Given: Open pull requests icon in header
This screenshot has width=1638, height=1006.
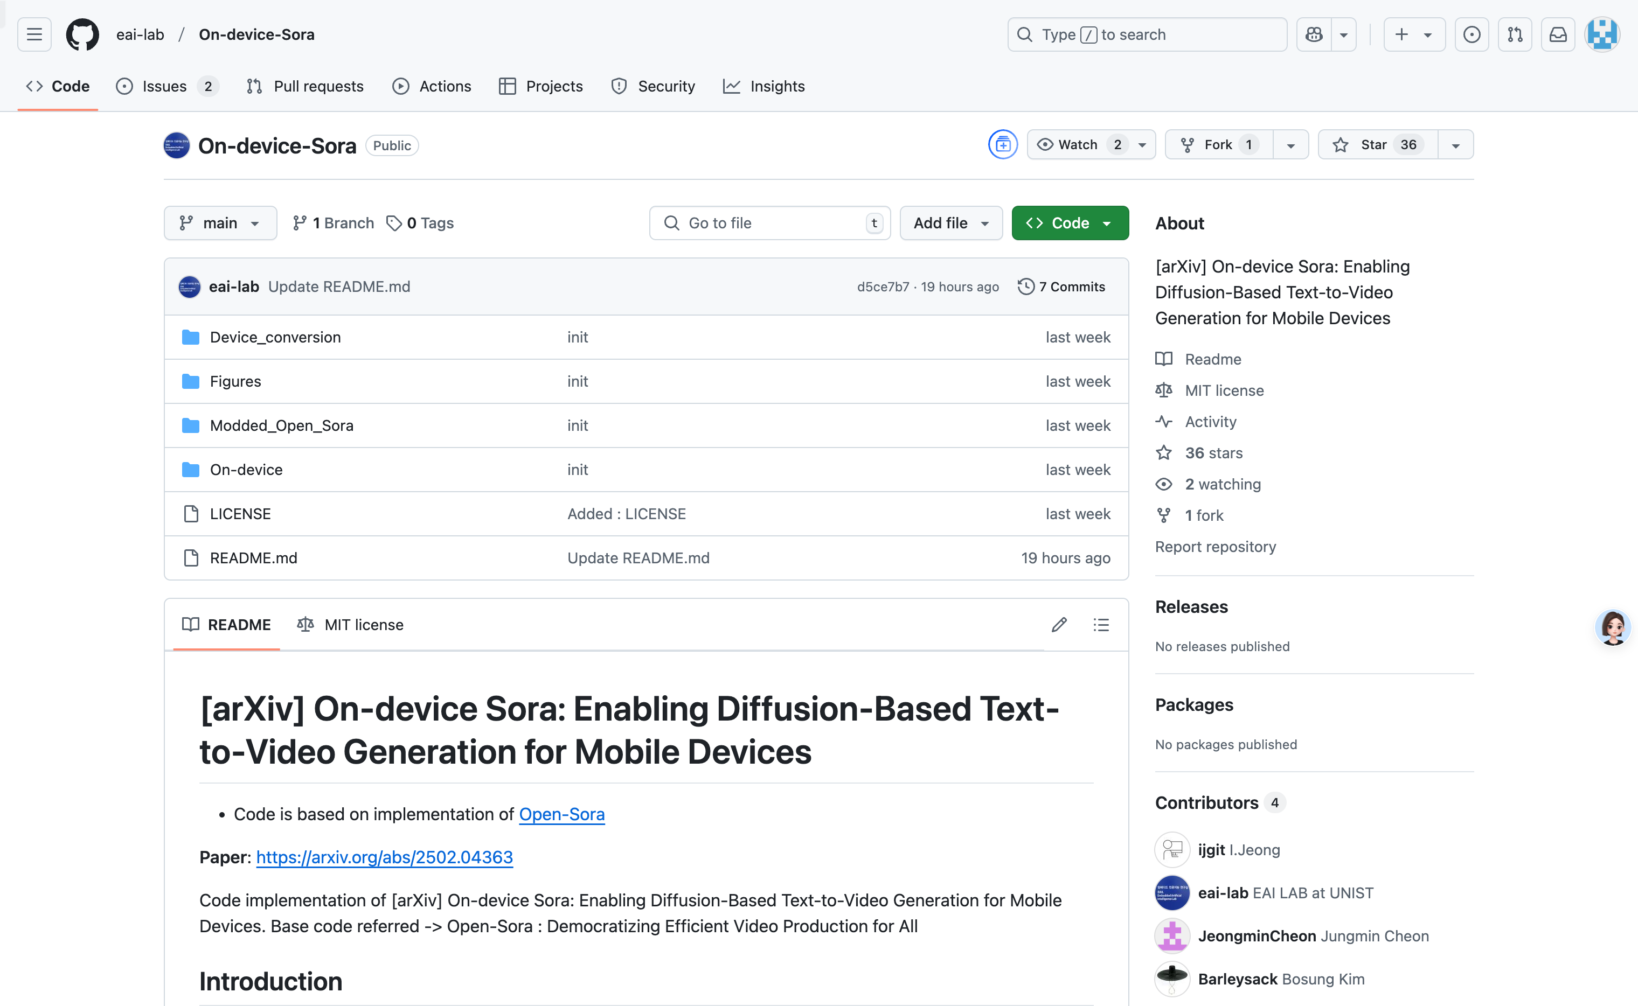Looking at the screenshot, I should (1515, 34).
